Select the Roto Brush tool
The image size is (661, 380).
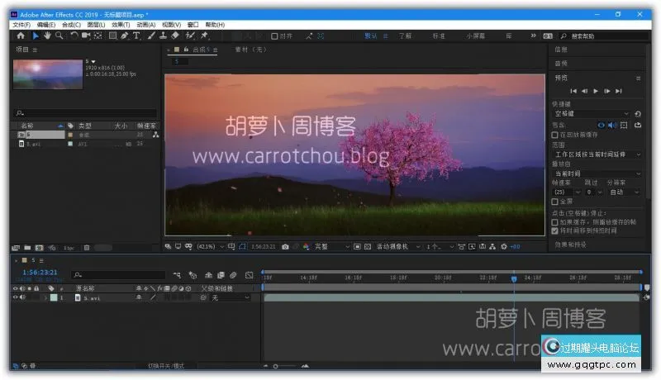190,36
